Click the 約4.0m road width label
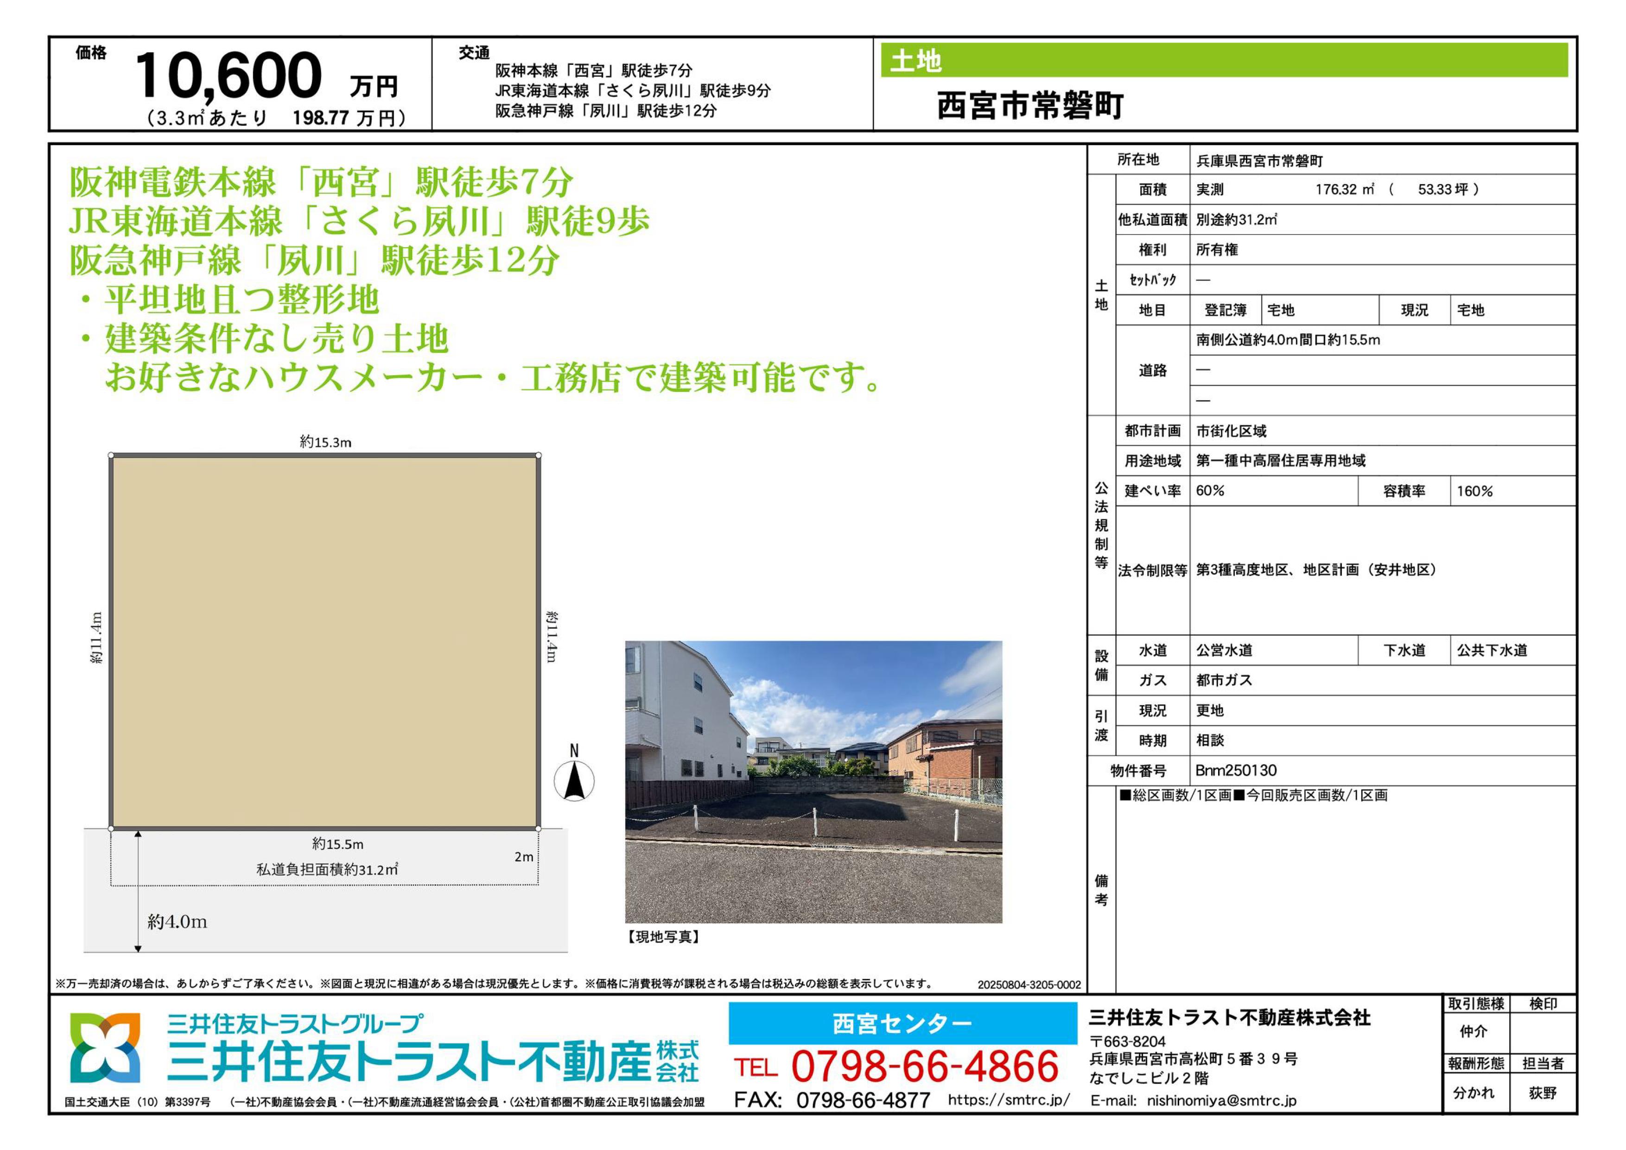The image size is (1626, 1150). (177, 921)
